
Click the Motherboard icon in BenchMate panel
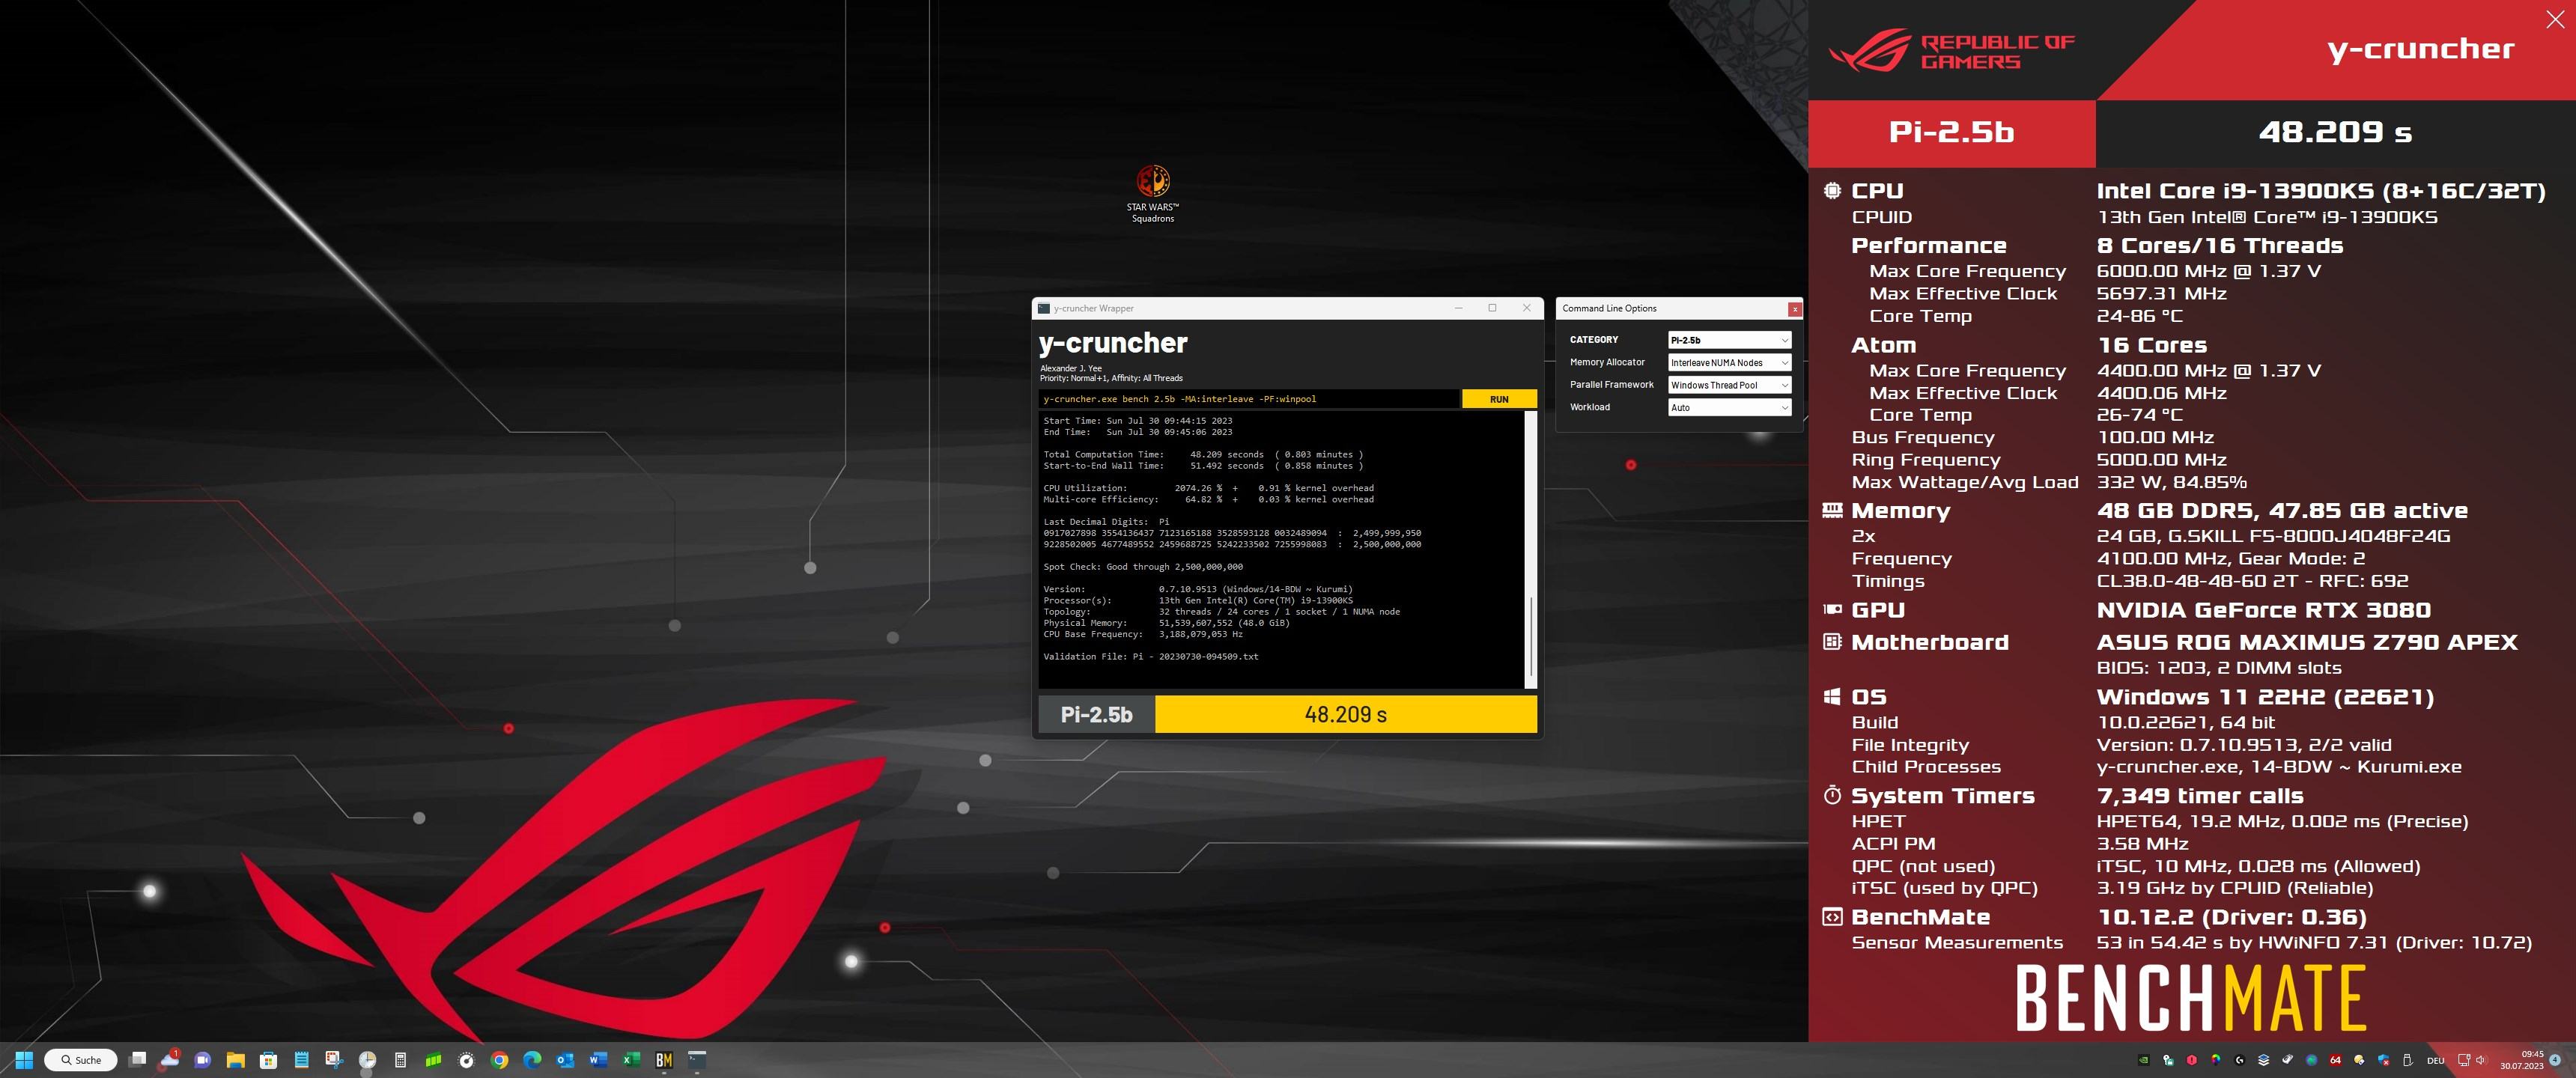click(x=1832, y=642)
